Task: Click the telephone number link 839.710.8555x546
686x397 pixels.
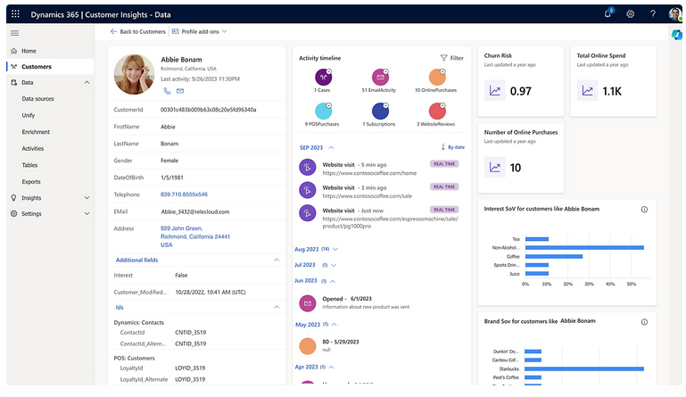Action: pyautogui.click(x=184, y=194)
